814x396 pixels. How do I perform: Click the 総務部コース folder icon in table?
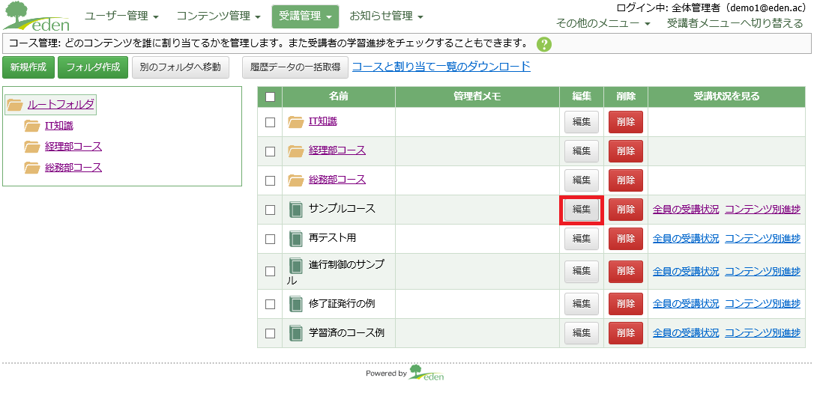pyautogui.click(x=296, y=180)
